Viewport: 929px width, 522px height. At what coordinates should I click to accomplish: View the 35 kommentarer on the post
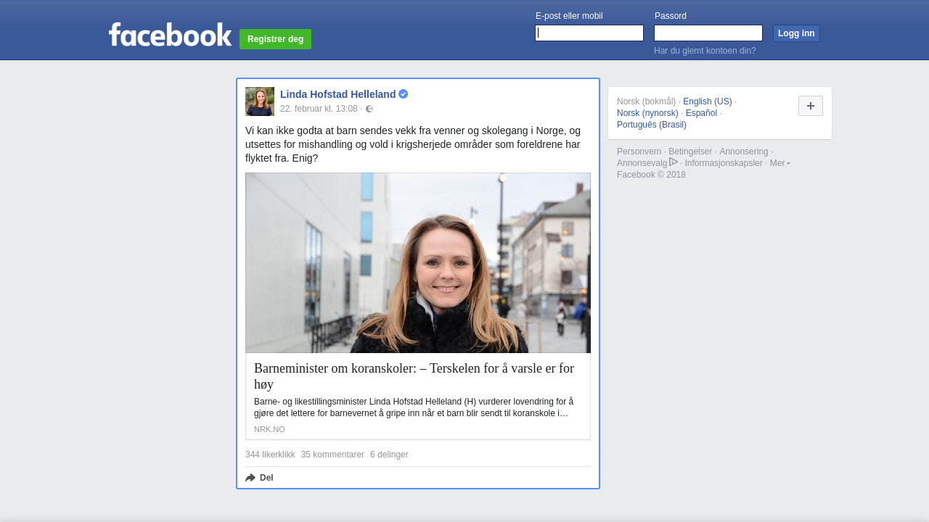[x=332, y=455]
